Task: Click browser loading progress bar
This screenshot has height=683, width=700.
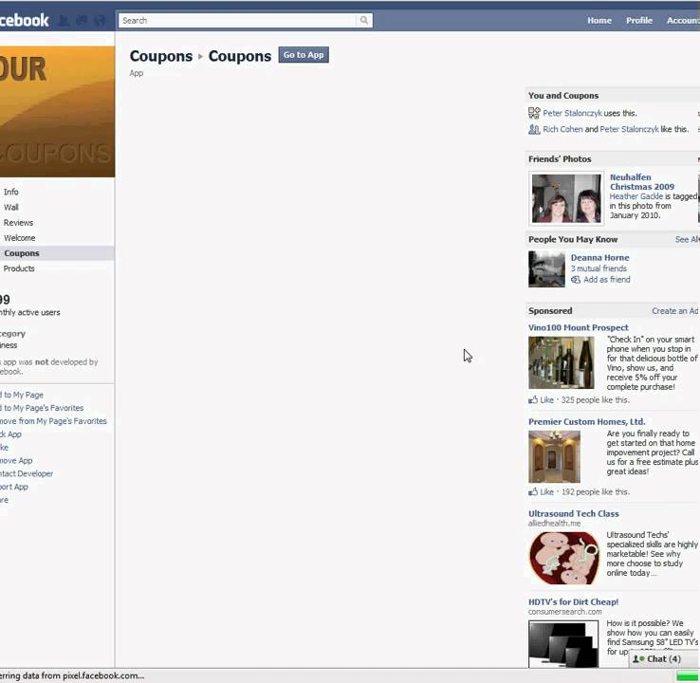Action: point(688,675)
